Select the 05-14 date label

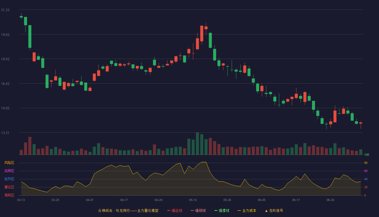pyautogui.click(x=193, y=200)
